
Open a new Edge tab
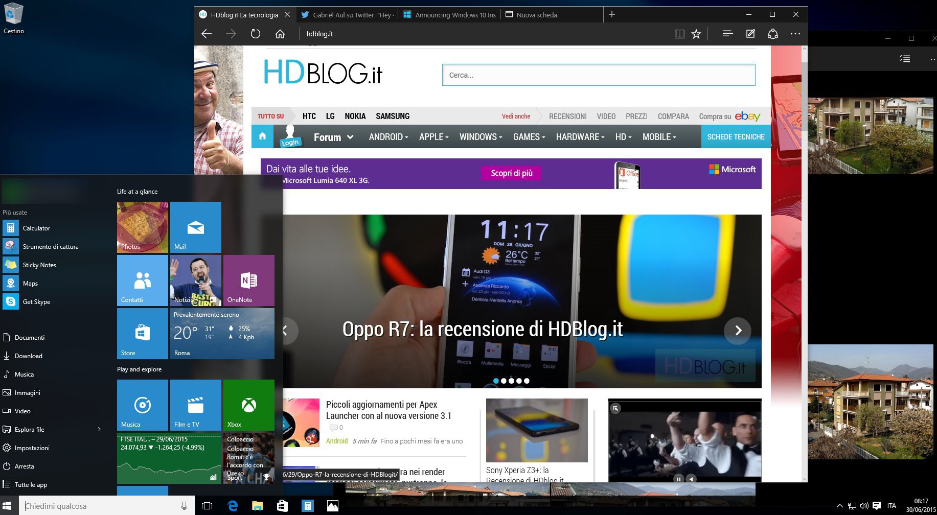[612, 14]
